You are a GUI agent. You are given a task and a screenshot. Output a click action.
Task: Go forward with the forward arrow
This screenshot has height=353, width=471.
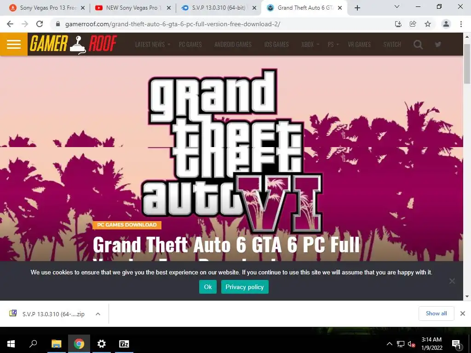(x=25, y=24)
